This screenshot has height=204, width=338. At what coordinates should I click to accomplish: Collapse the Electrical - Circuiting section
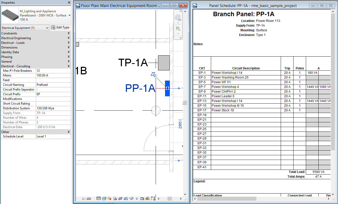69,66
